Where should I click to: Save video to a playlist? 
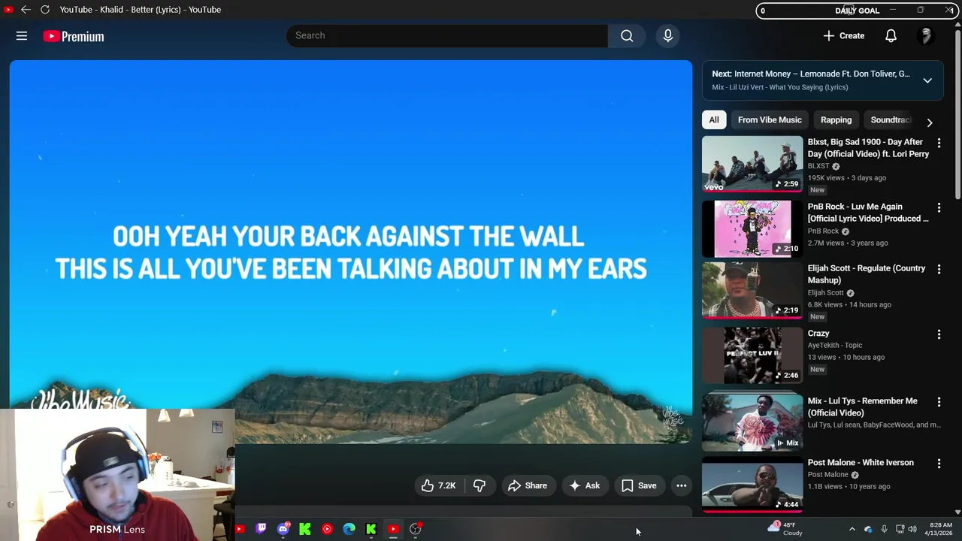[x=639, y=485]
